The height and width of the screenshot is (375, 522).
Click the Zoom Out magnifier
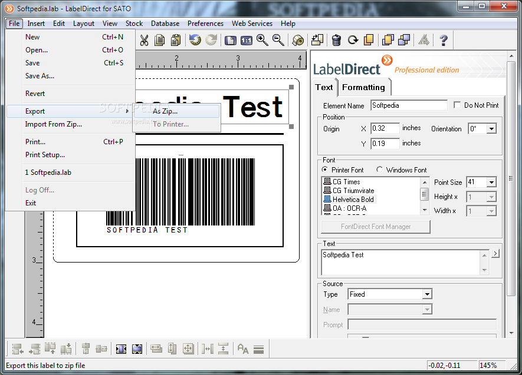[278, 40]
